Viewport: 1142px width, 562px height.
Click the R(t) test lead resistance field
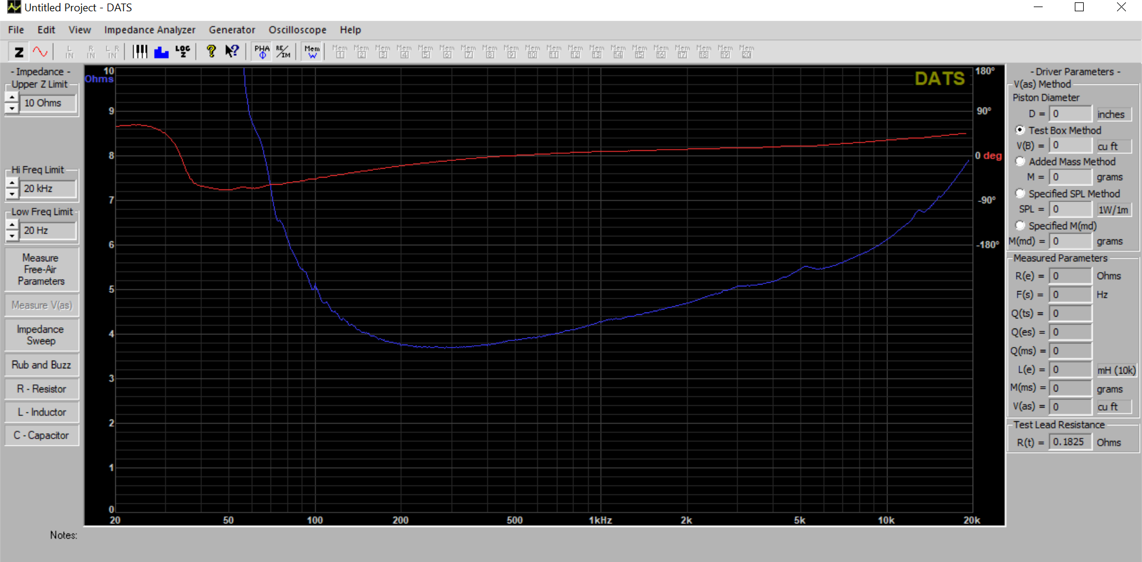pos(1071,442)
